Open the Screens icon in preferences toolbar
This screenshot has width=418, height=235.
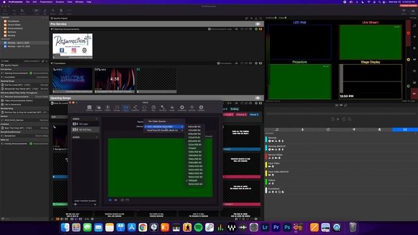(99, 108)
